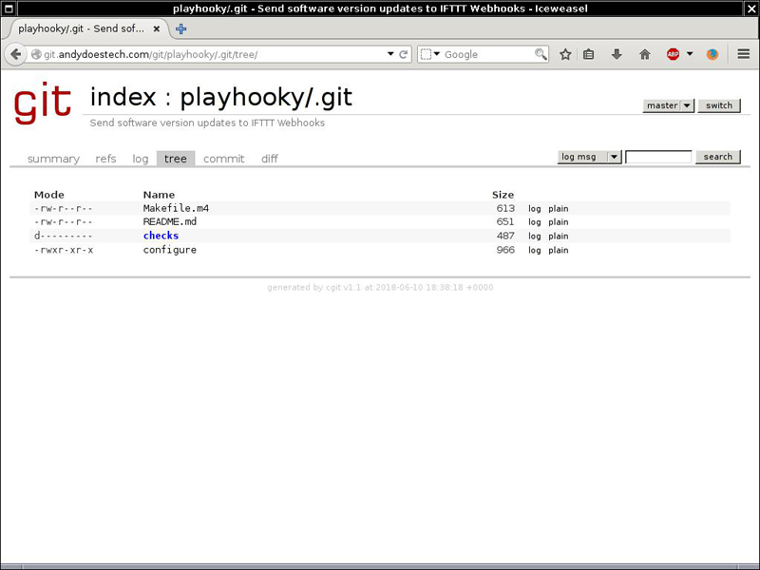Click the search magnifier icon in Google box

(x=541, y=54)
